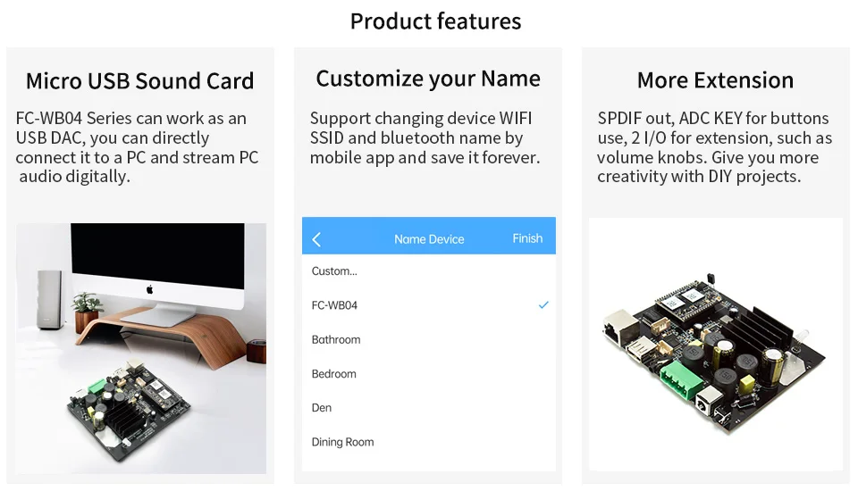Click the Product features title
The width and height of the screenshot is (858, 491).
435,21
